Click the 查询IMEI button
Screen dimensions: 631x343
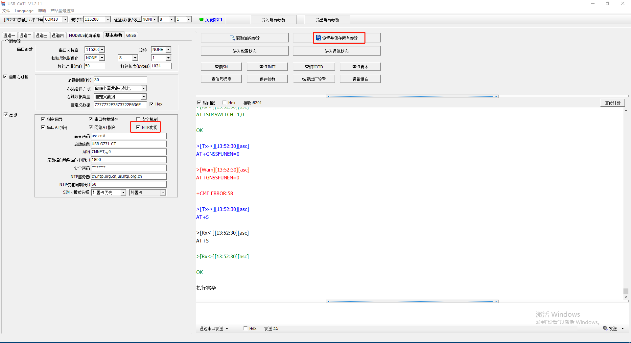(267, 67)
